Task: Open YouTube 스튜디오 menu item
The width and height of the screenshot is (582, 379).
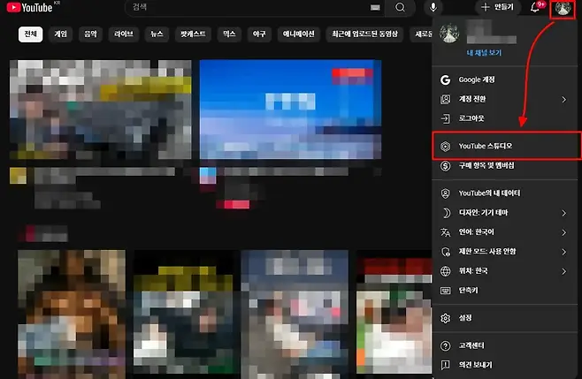Action: tap(507, 146)
